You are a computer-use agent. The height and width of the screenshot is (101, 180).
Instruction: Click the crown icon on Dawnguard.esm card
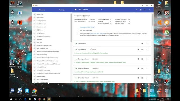click(x=138, y=59)
